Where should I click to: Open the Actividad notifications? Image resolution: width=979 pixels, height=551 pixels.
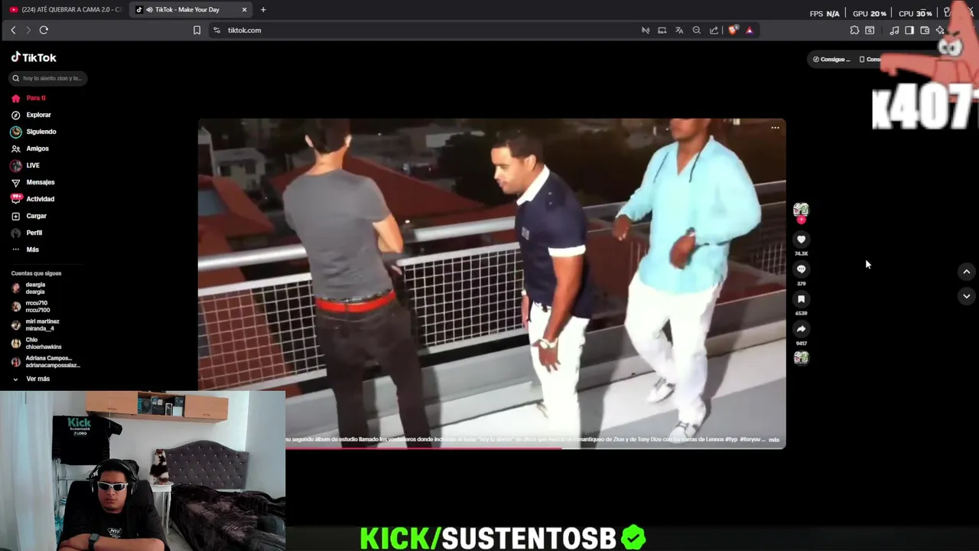point(33,199)
